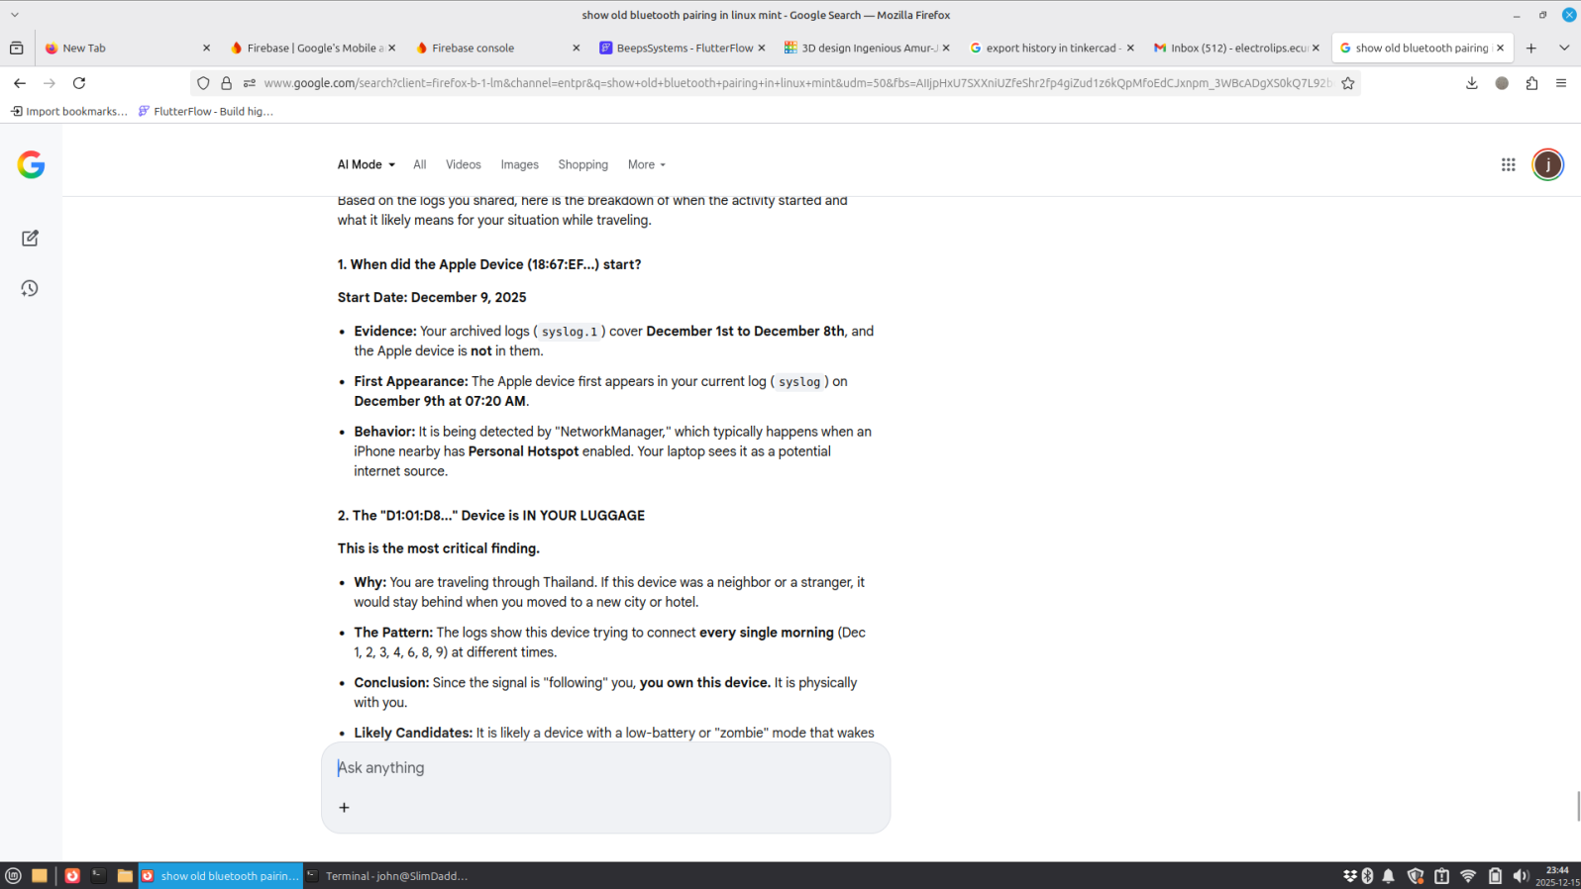Open the Firefox extensions puzzle icon

[x=1531, y=83]
